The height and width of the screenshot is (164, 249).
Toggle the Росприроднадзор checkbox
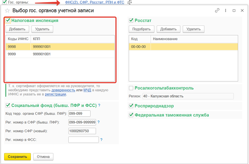[131, 106]
